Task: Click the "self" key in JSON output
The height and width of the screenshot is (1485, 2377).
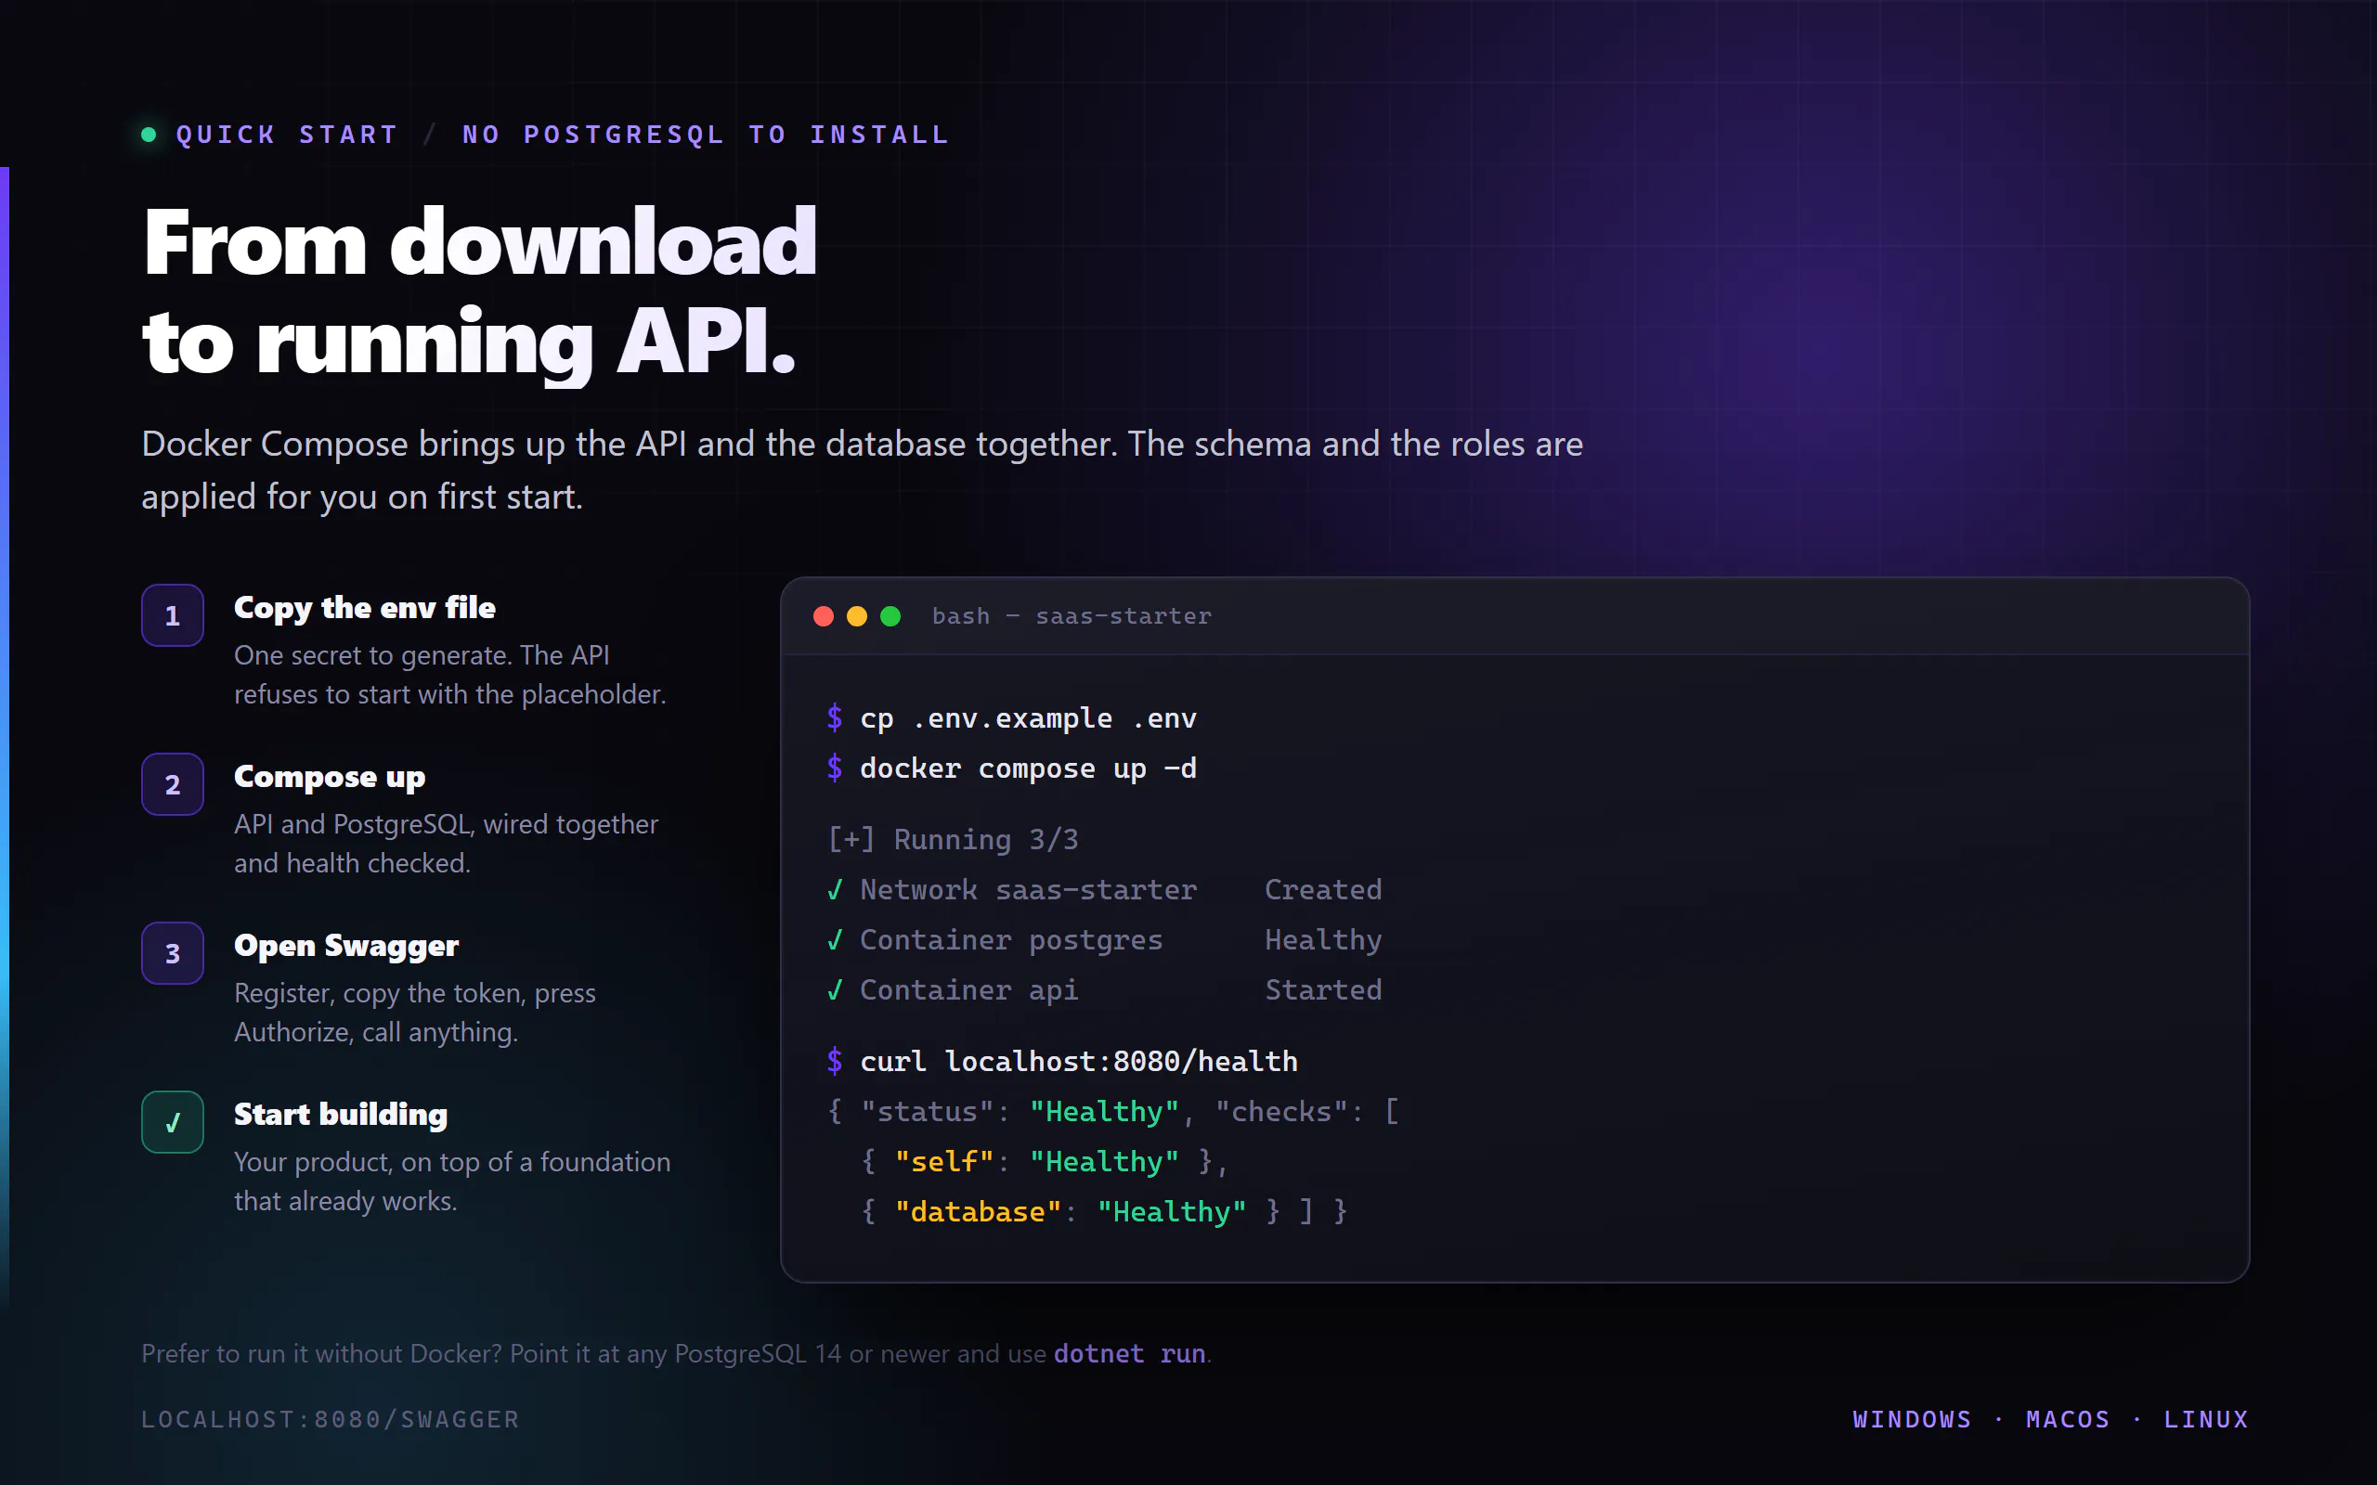Action: click(x=944, y=1161)
